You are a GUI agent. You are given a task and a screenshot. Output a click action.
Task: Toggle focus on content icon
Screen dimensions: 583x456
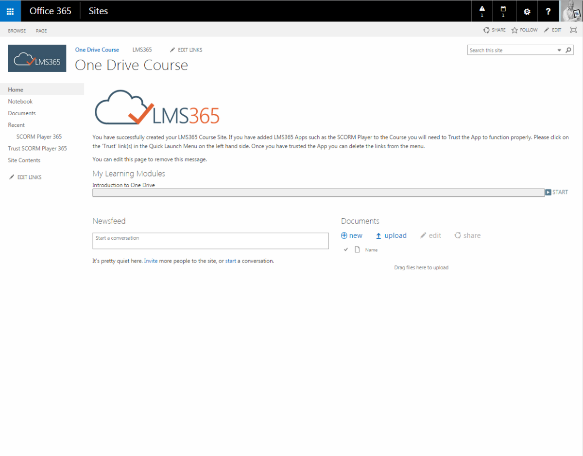pyautogui.click(x=573, y=30)
